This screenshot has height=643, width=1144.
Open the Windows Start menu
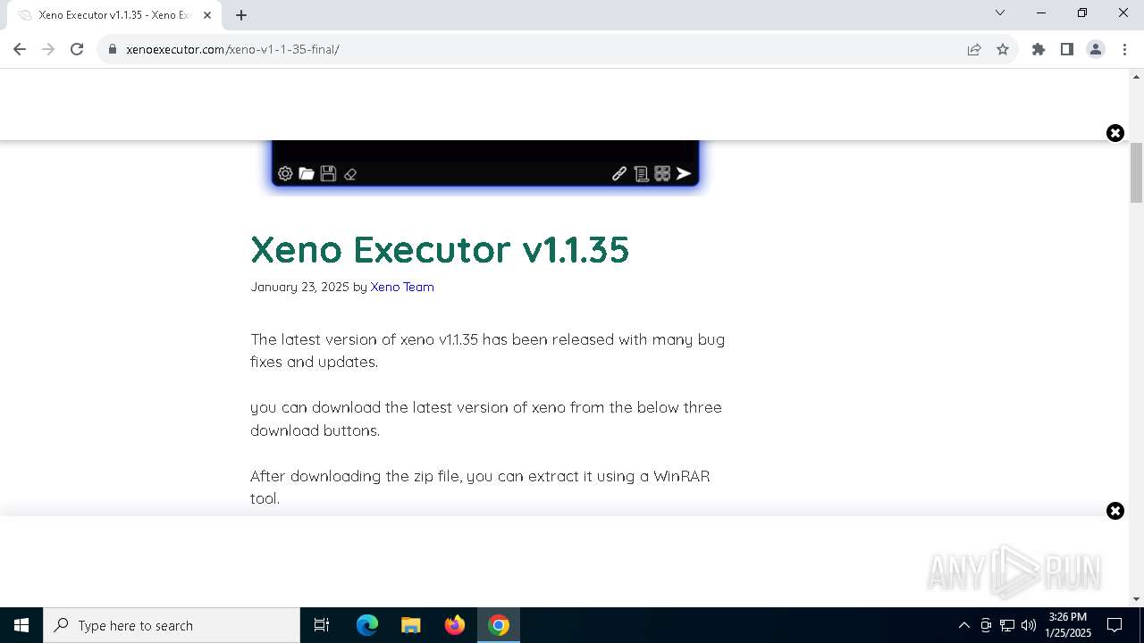(21, 625)
